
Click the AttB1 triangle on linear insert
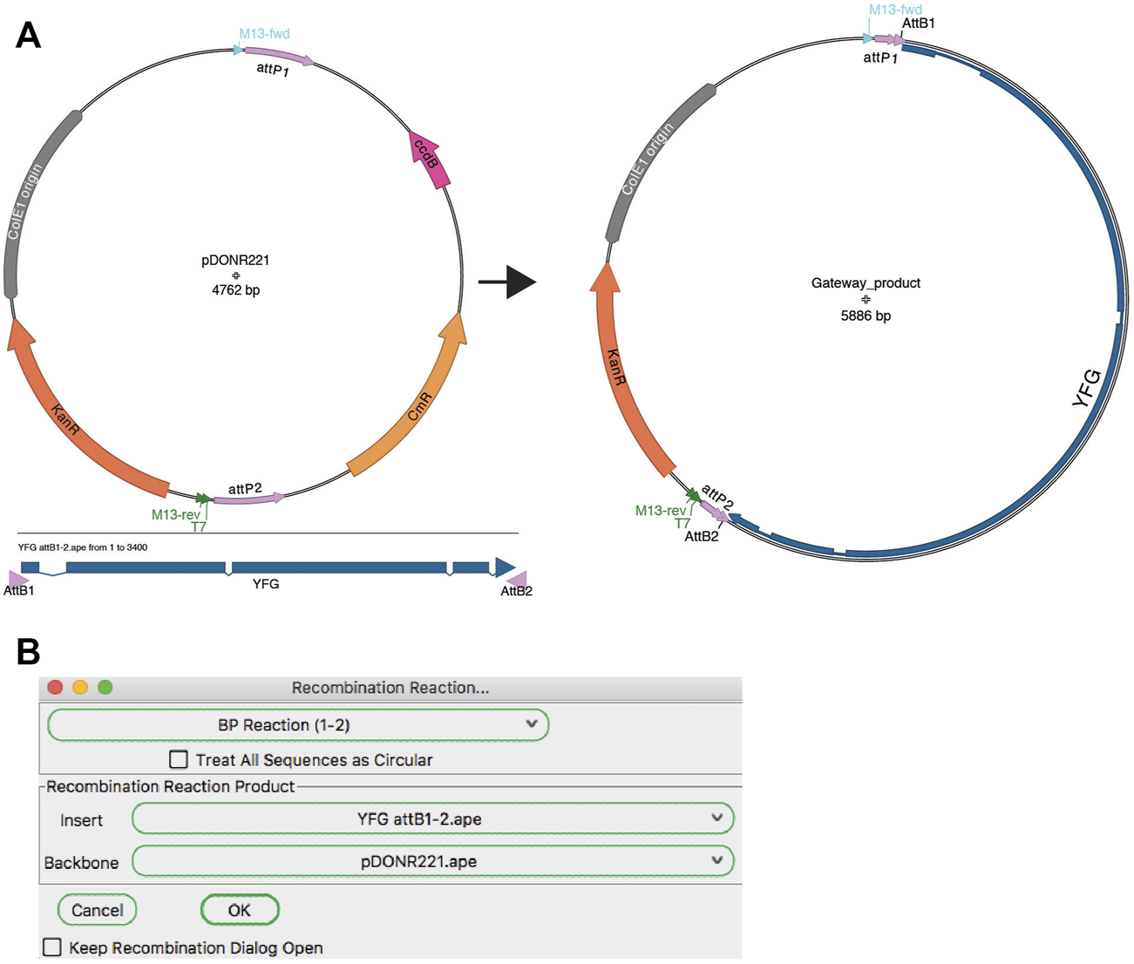(18, 577)
